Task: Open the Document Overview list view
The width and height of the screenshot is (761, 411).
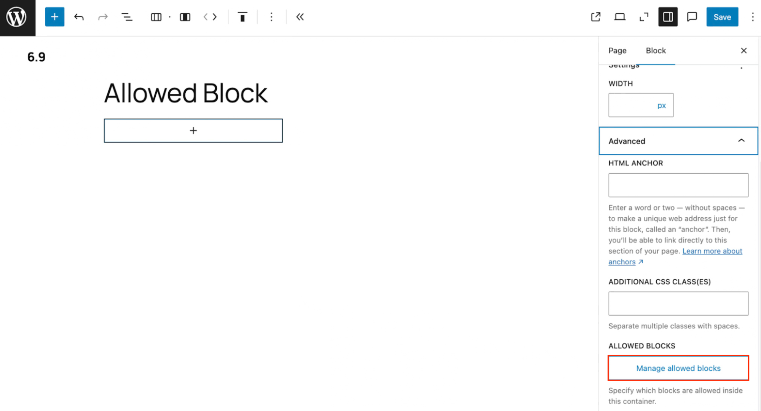Action: pos(127,17)
